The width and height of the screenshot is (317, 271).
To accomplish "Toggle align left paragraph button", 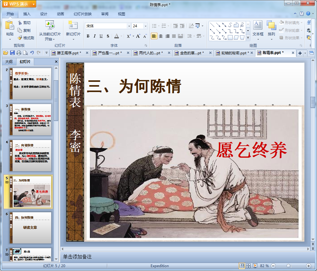I will tap(154, 36).
